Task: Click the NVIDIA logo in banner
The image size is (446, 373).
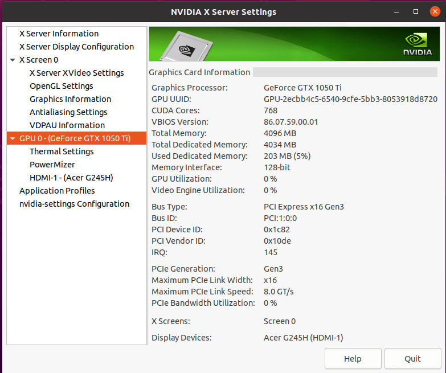Action: pos(418,44)
